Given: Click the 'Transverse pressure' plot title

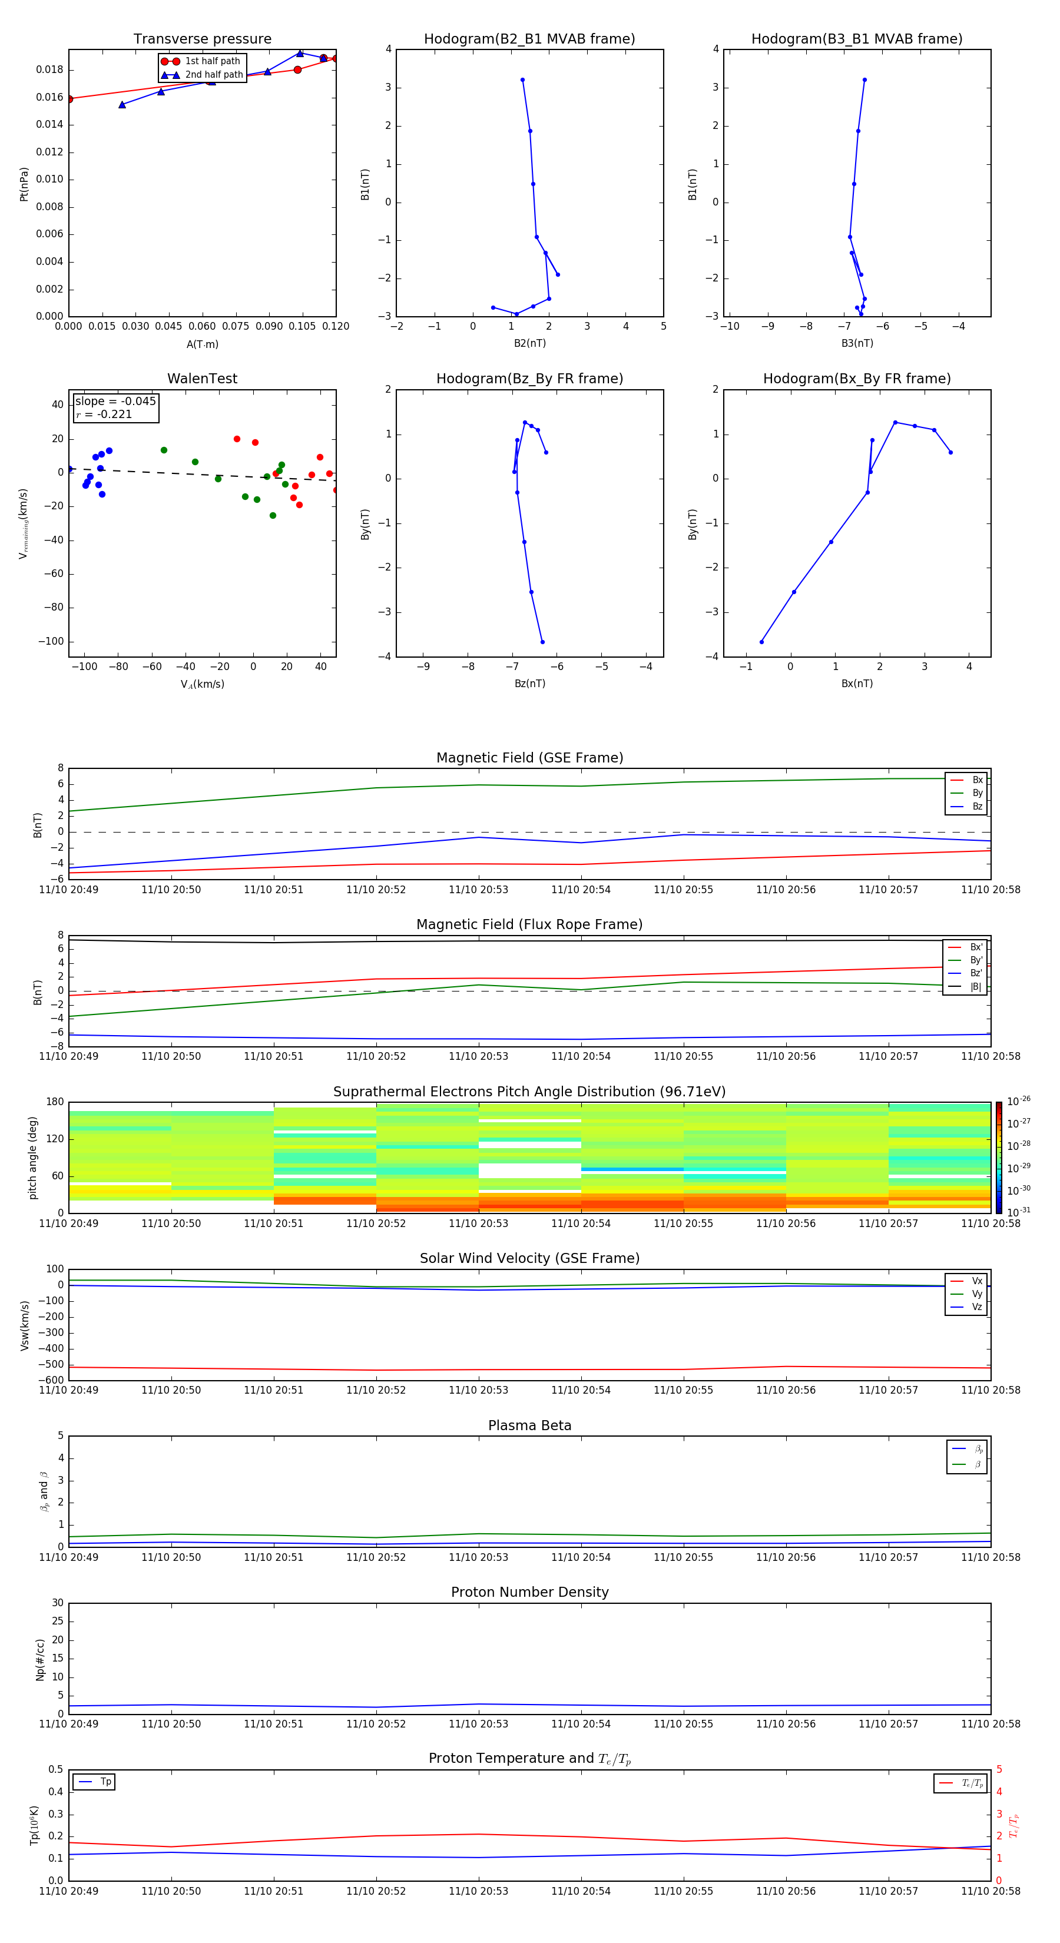Looking at the screenshot, I should (202, 39).
